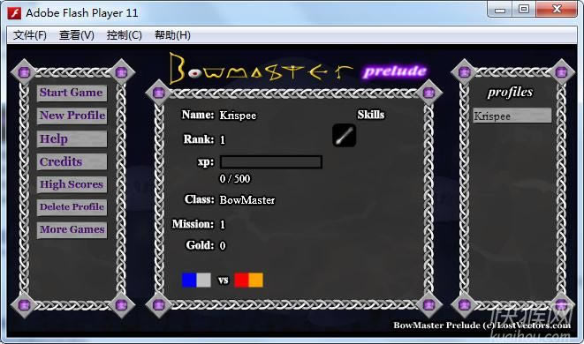Close the Flash Player window
Image resolution: width=584 pixels, height=344 pixels.
pos(557,10)
